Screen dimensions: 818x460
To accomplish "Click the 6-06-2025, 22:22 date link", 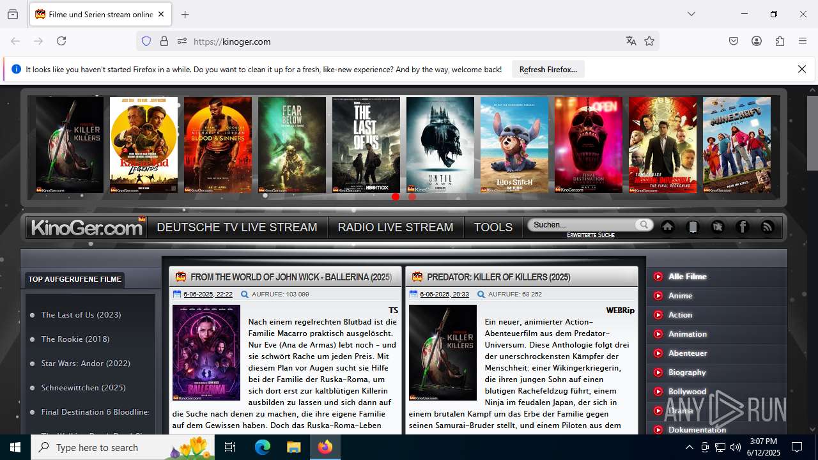I will coord(208,294).
